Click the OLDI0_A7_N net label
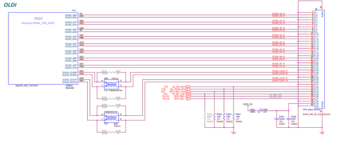 [278, 66]
